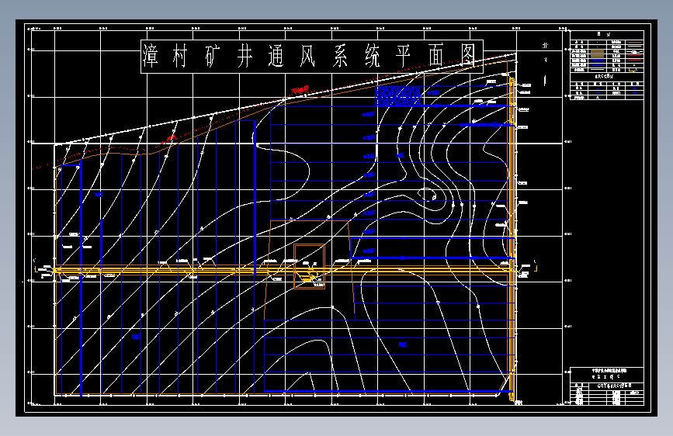This screenshot has width=673, height=436.
Task: Click the legend table header cell
Action: click(607, 35)
